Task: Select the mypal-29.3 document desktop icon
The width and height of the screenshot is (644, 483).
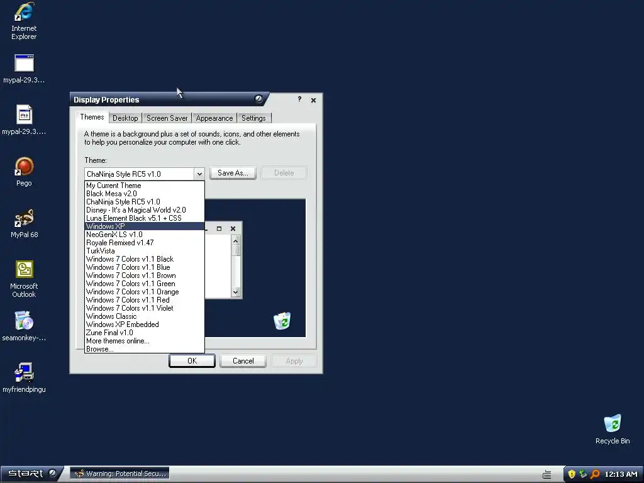Action: click(x=24, y=114)
